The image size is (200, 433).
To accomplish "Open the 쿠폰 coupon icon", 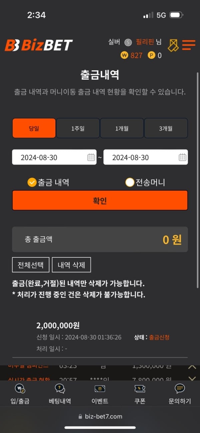I will point(140,389).
